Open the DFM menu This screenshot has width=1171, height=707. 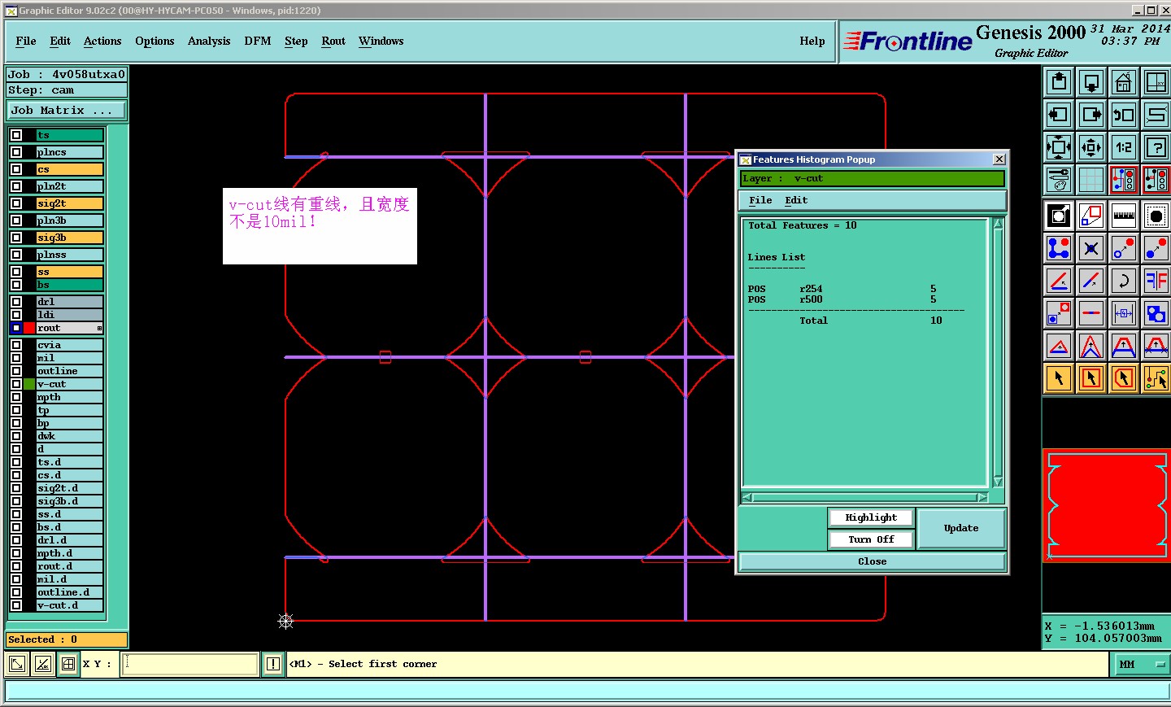[258, 41]
